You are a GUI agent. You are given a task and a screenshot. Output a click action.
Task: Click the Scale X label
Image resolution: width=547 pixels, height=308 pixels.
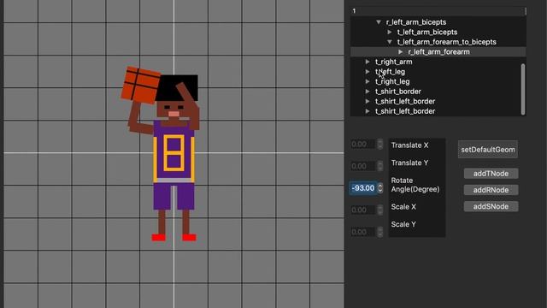(403, 207)
